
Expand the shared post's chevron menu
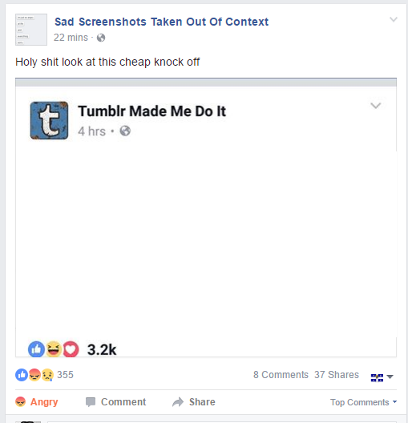tap(376, 106)
